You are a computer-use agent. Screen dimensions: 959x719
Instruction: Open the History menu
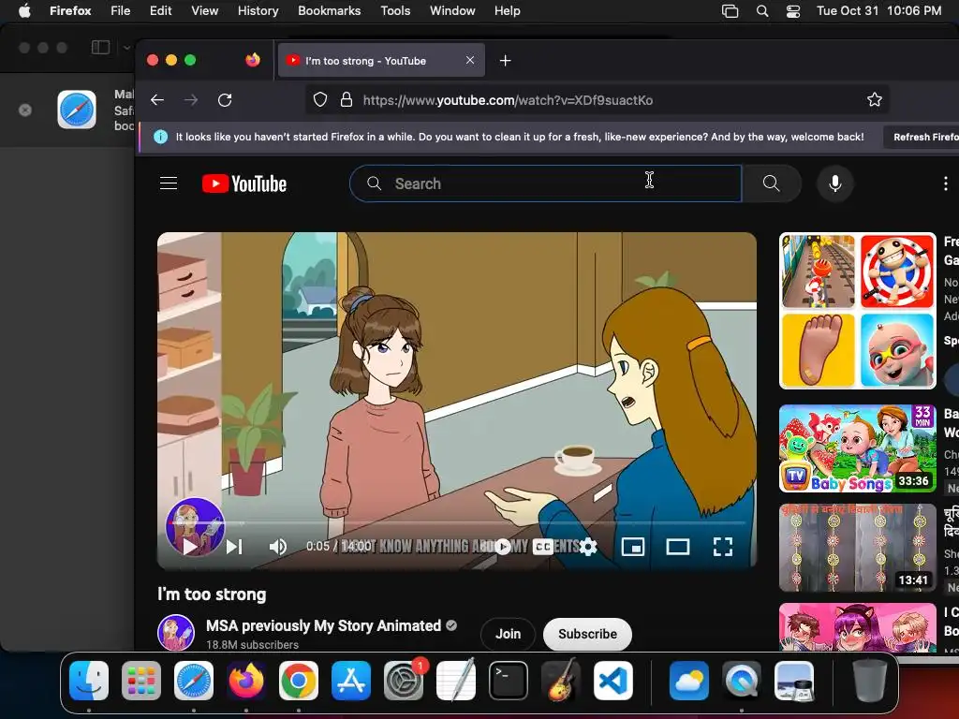point(258,10)
